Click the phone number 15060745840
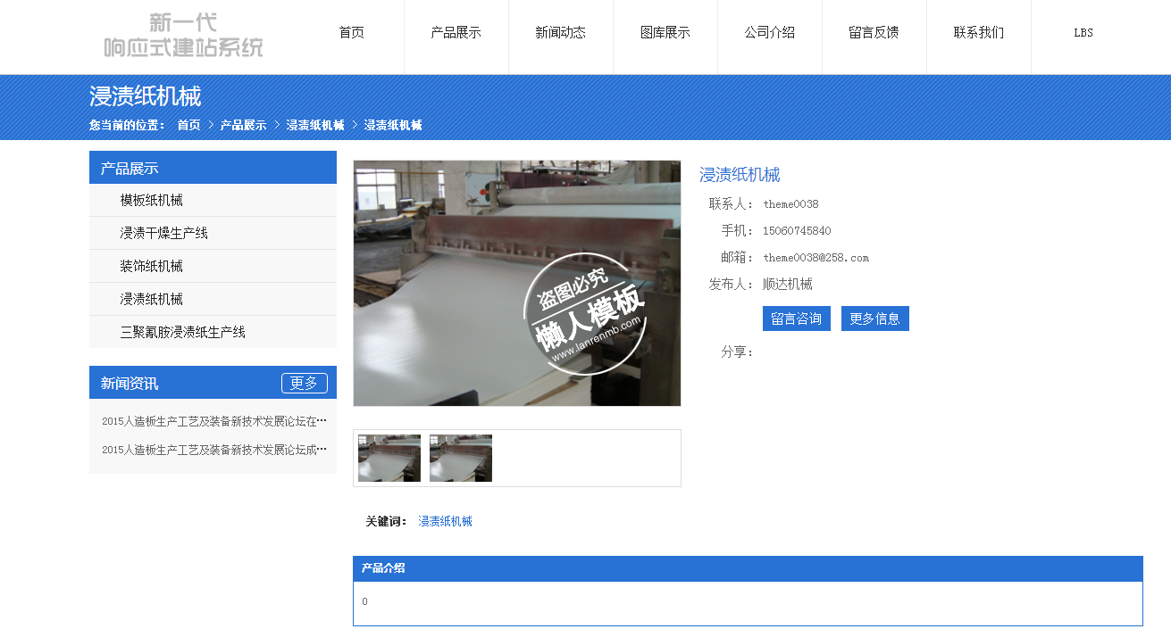Image resolution: width=1171 pixels, height=629 pixels. 797,231
